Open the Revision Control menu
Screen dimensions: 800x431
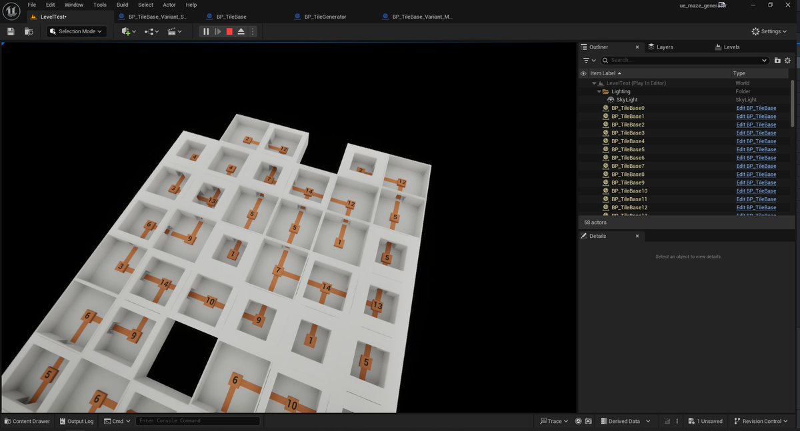[760, 421]
